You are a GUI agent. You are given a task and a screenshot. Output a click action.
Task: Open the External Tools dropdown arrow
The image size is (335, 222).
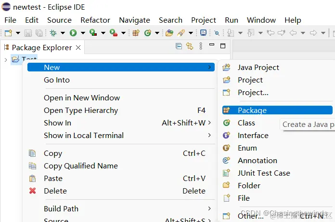click(123, 33)
